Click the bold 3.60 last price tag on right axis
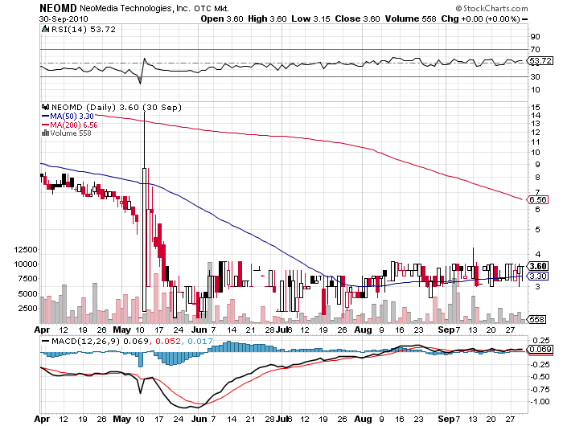This screenshot has height=426, width=563. (x=538, y=266)
